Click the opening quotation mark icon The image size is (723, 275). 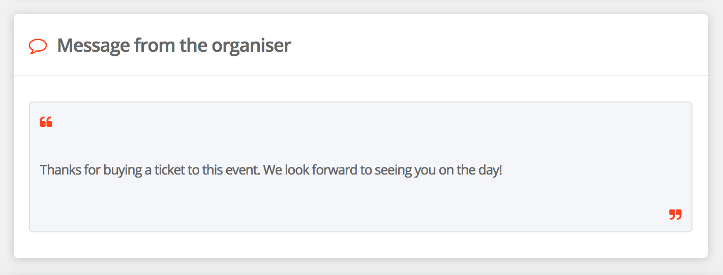pyautogui.click(x=46, y=122)
